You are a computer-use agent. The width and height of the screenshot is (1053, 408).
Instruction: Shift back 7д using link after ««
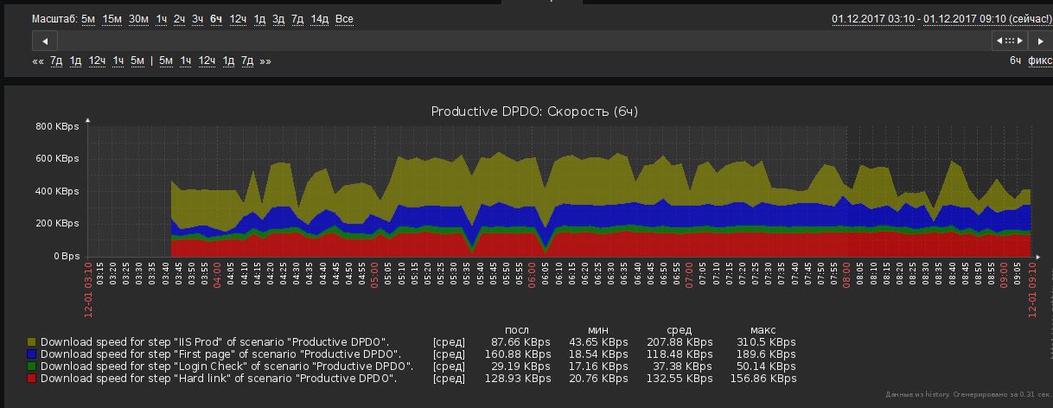point(56,61)
